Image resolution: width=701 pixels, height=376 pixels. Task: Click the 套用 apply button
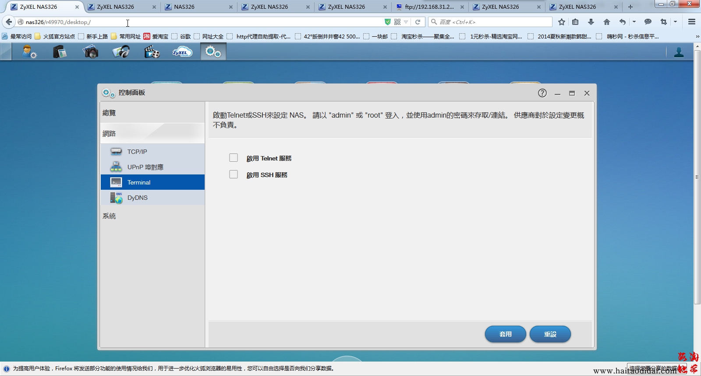coord(505,334)
